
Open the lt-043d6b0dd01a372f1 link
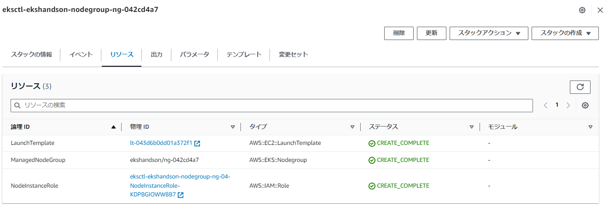(161, 143)
